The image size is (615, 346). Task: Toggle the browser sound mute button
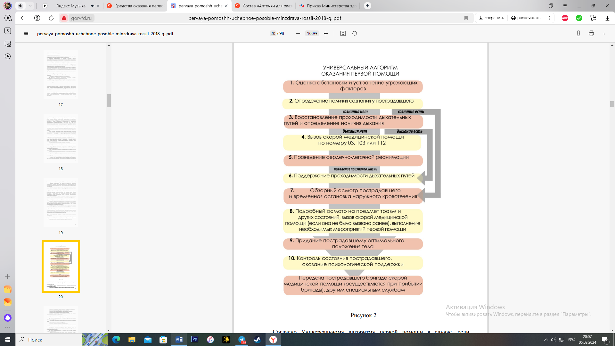(x=20, y=6)
